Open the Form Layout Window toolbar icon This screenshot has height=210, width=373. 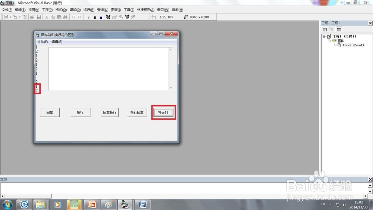point(120,17)
